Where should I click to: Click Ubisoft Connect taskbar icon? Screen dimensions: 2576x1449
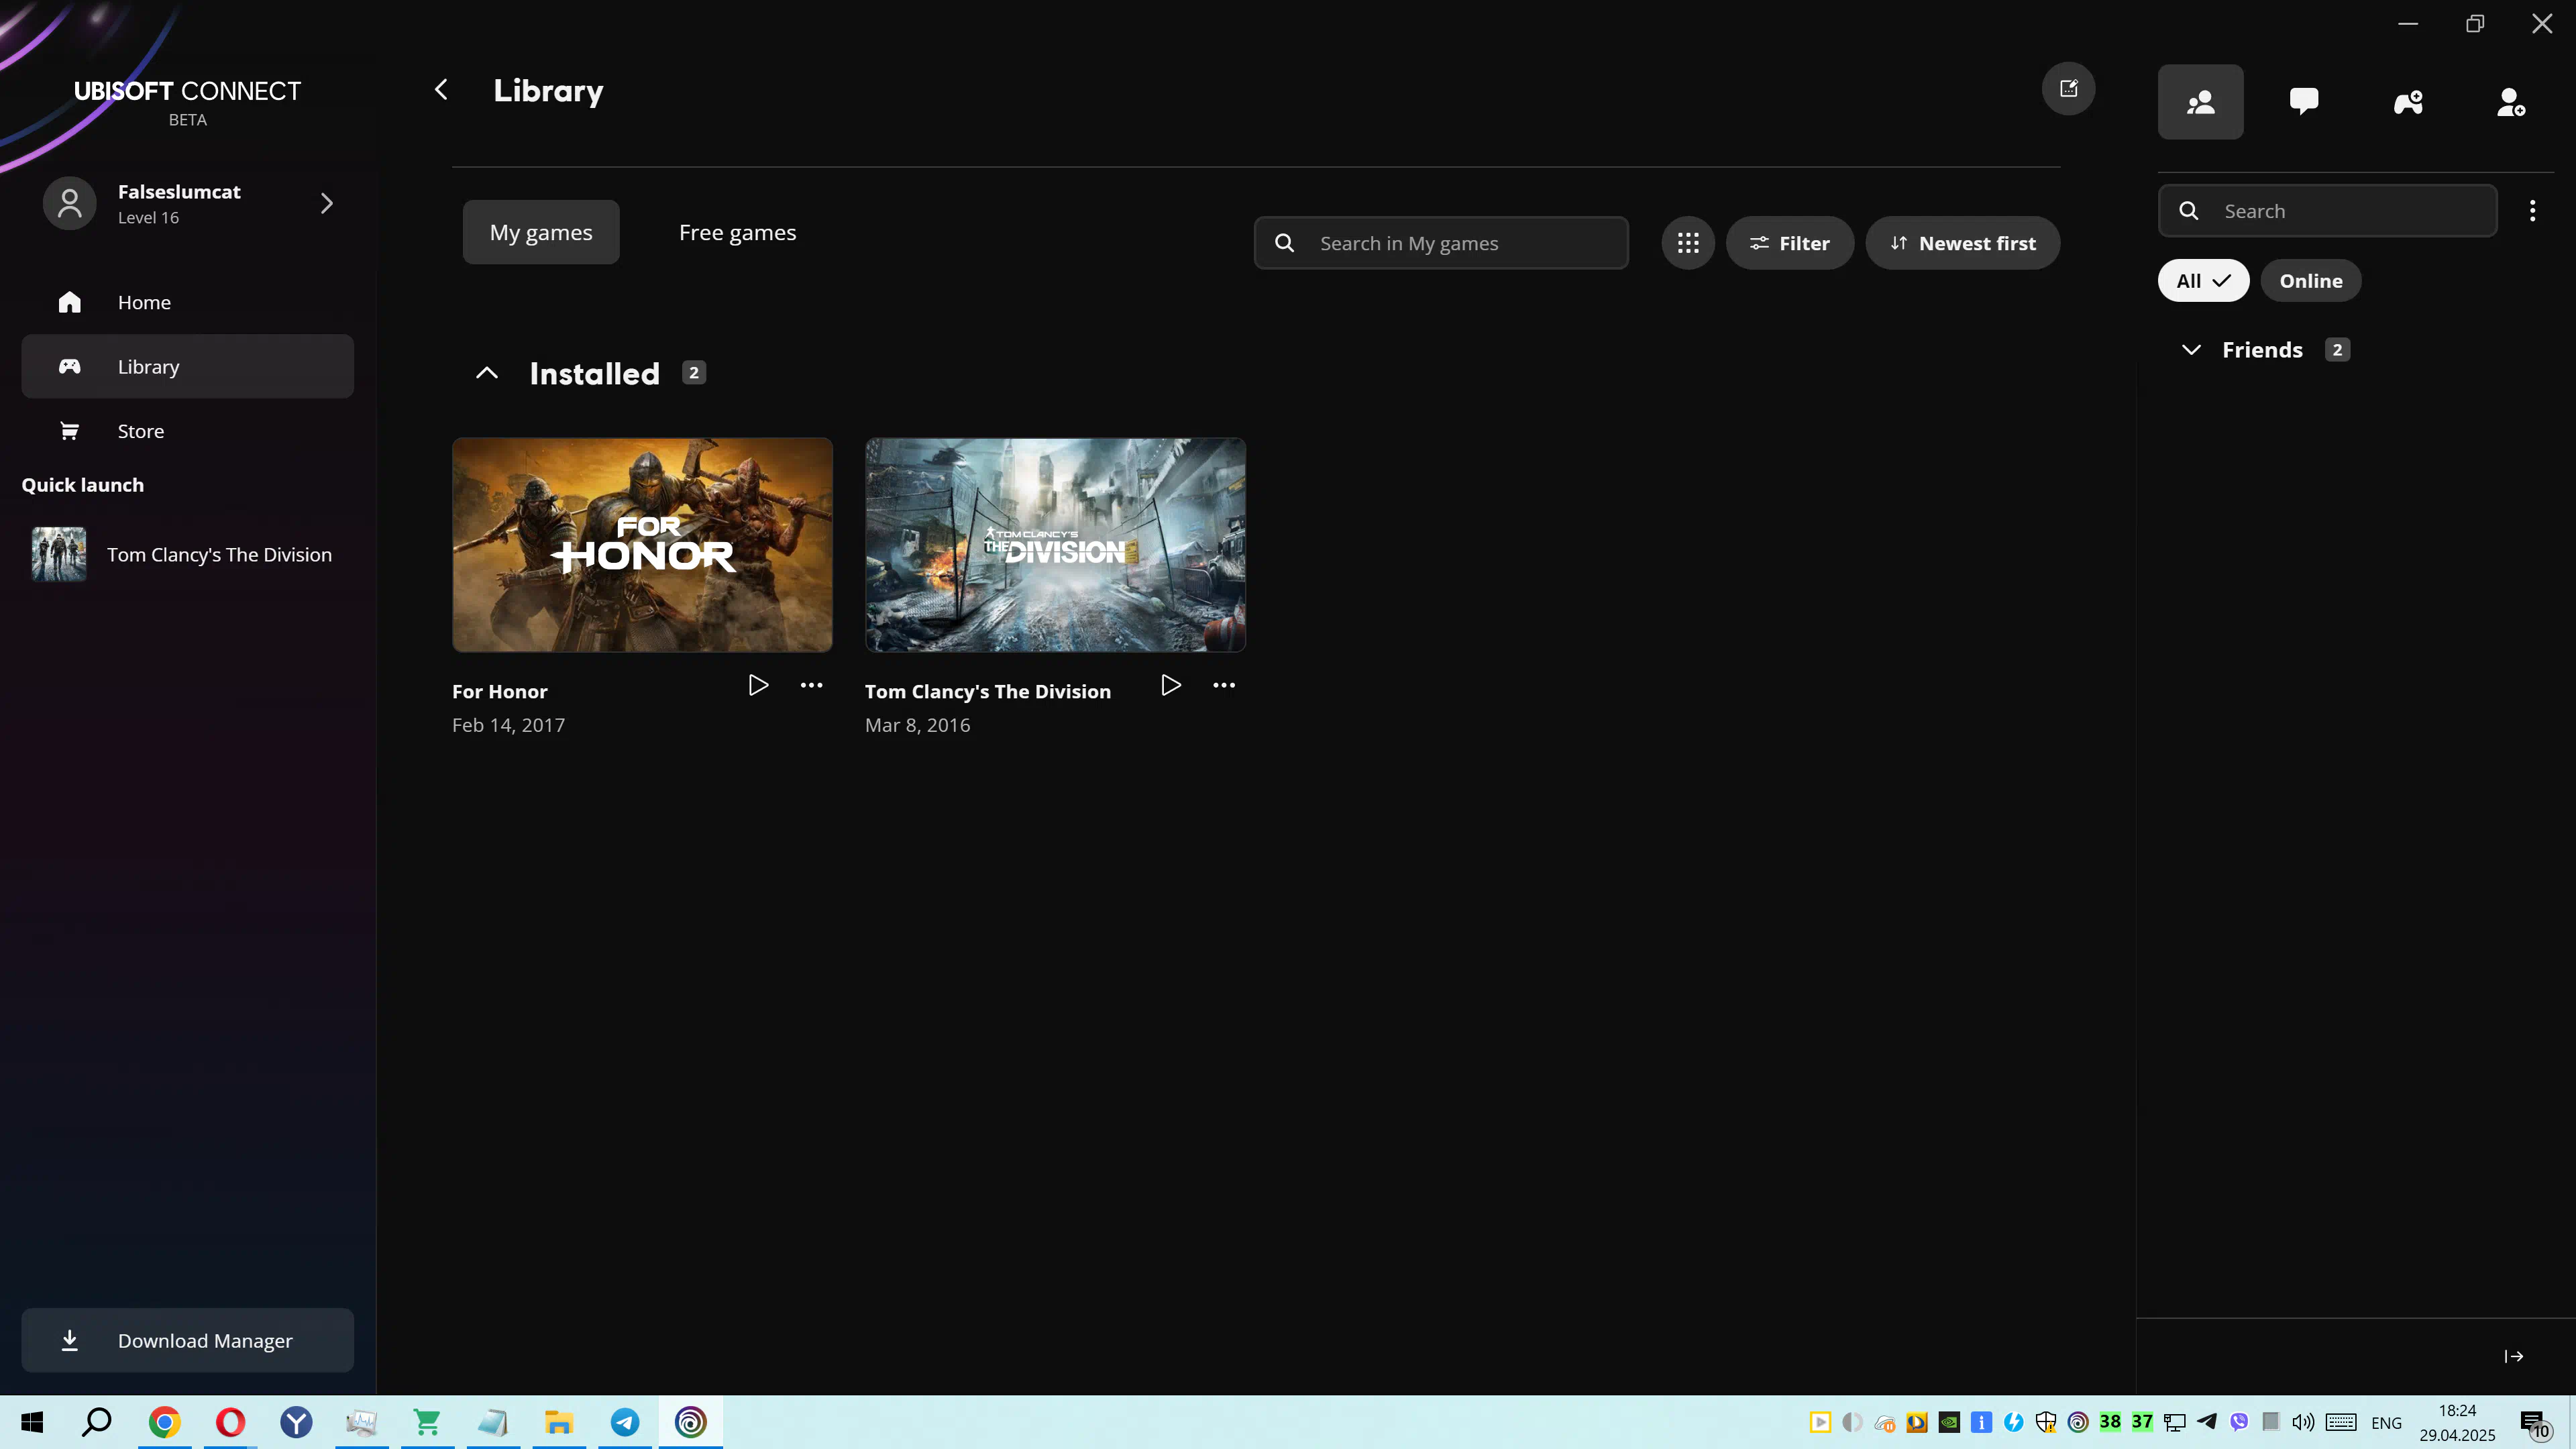point(691,1422)
